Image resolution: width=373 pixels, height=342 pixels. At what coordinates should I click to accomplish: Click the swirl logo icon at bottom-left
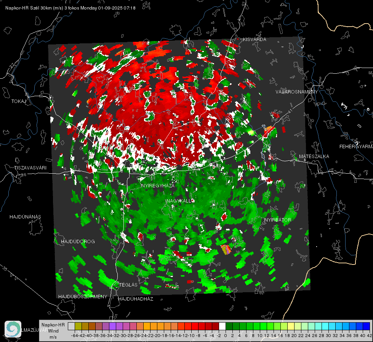pyautogui.click(x=13, y=329)
